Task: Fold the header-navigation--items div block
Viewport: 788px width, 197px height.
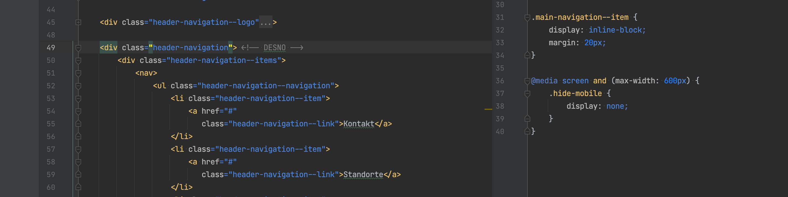Action: tap(78, 61)
